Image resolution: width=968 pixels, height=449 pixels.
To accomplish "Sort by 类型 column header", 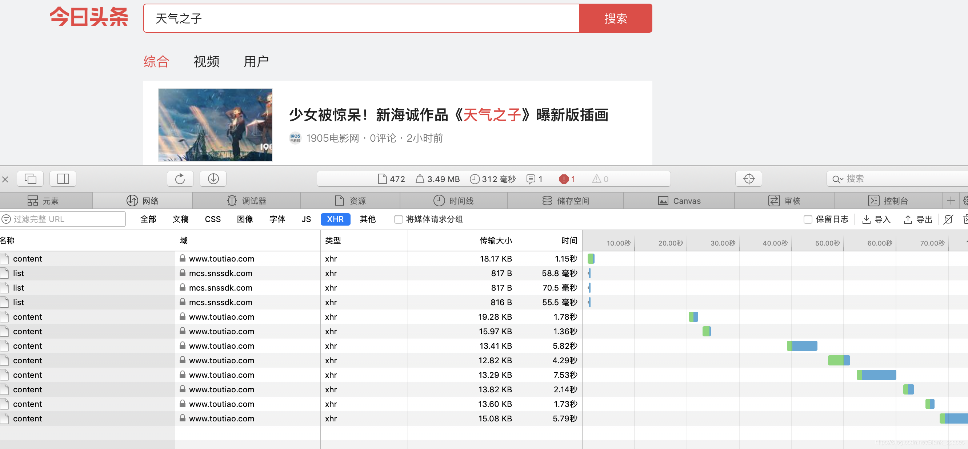I will 364,240.
